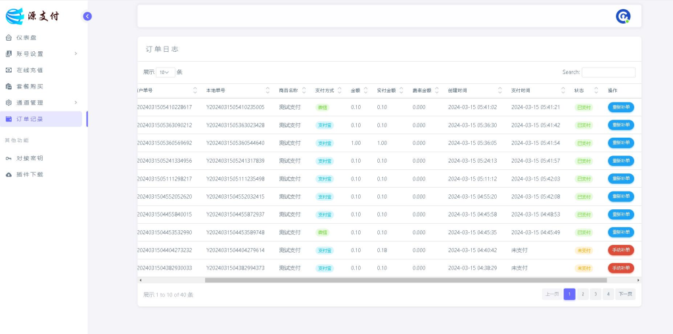Sort by the 实付金额 column arrows
The image size is (673, 334).
point(402,91)
